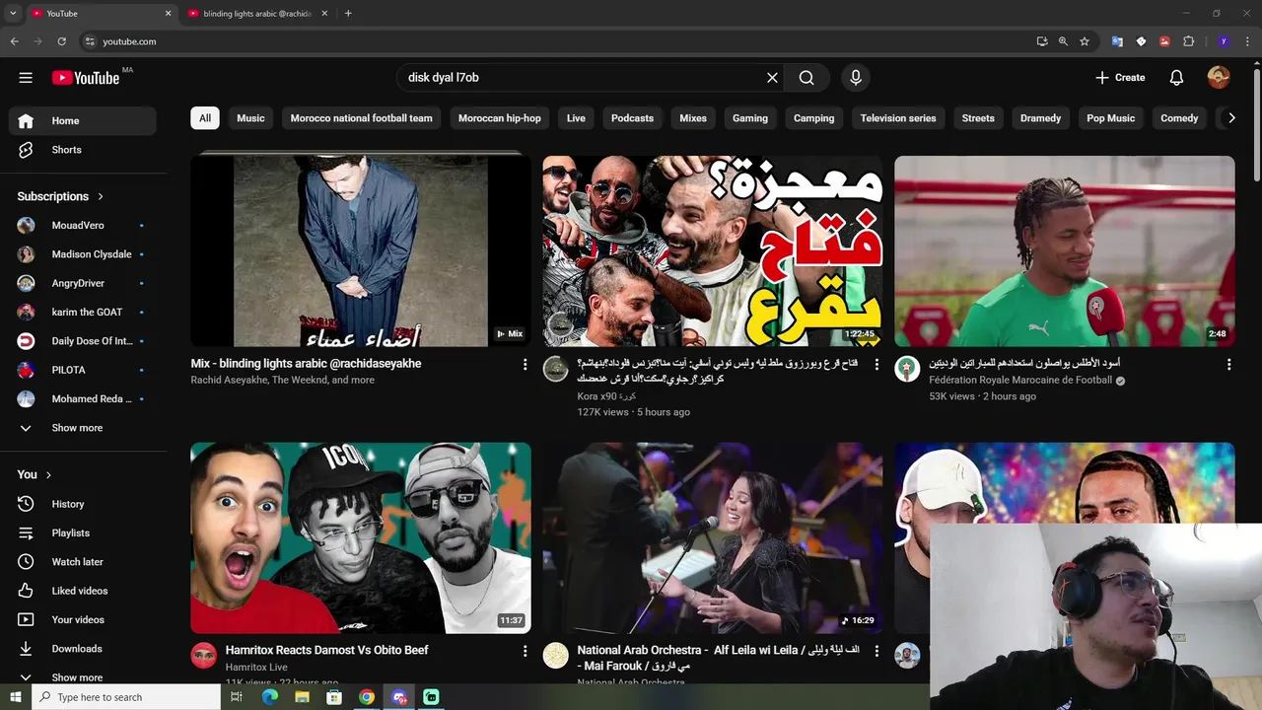Click the install app icon in address bar
This screenshot has width=1262, height=710.
coord(1042,41)
